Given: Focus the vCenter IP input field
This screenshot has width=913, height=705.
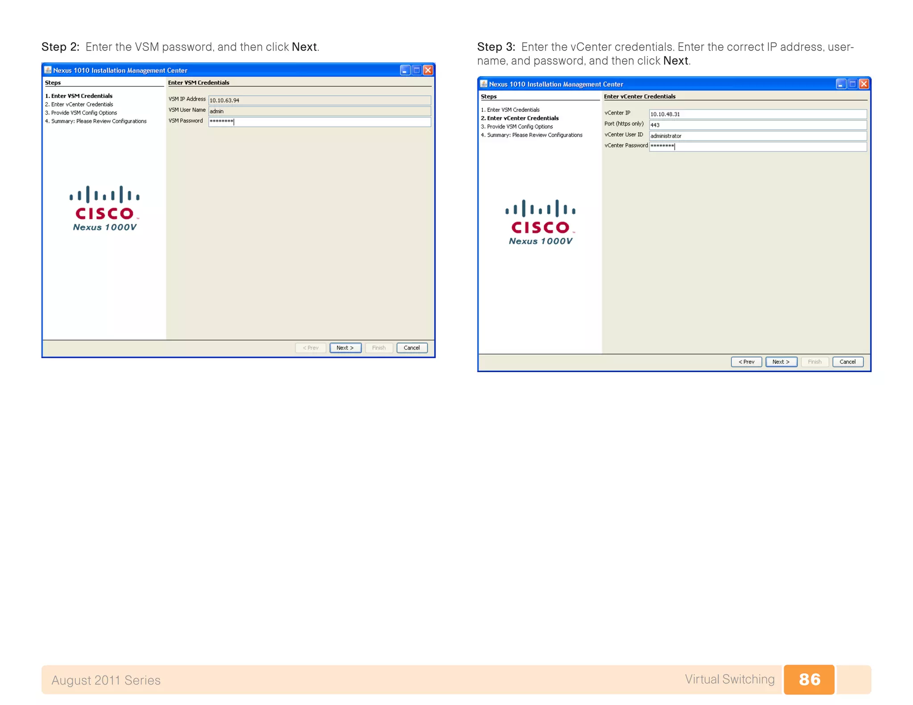Looking at the screenshot, I should coord(757,114).
